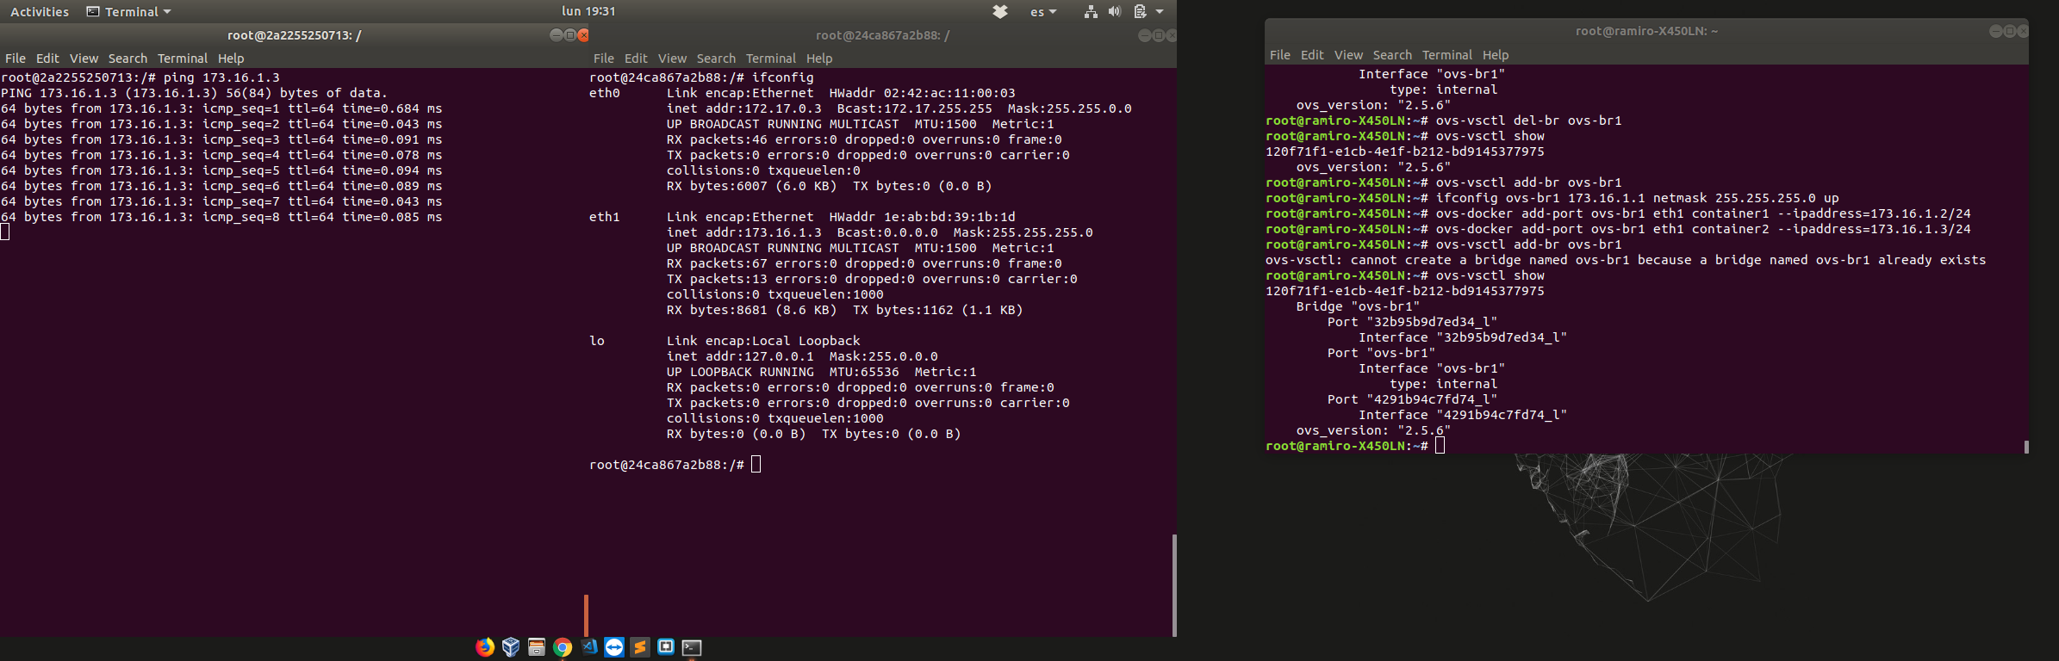Screen dimensions: 2059x661
Task: Open Visual Studio Code from dock
Action: [589, 647]
